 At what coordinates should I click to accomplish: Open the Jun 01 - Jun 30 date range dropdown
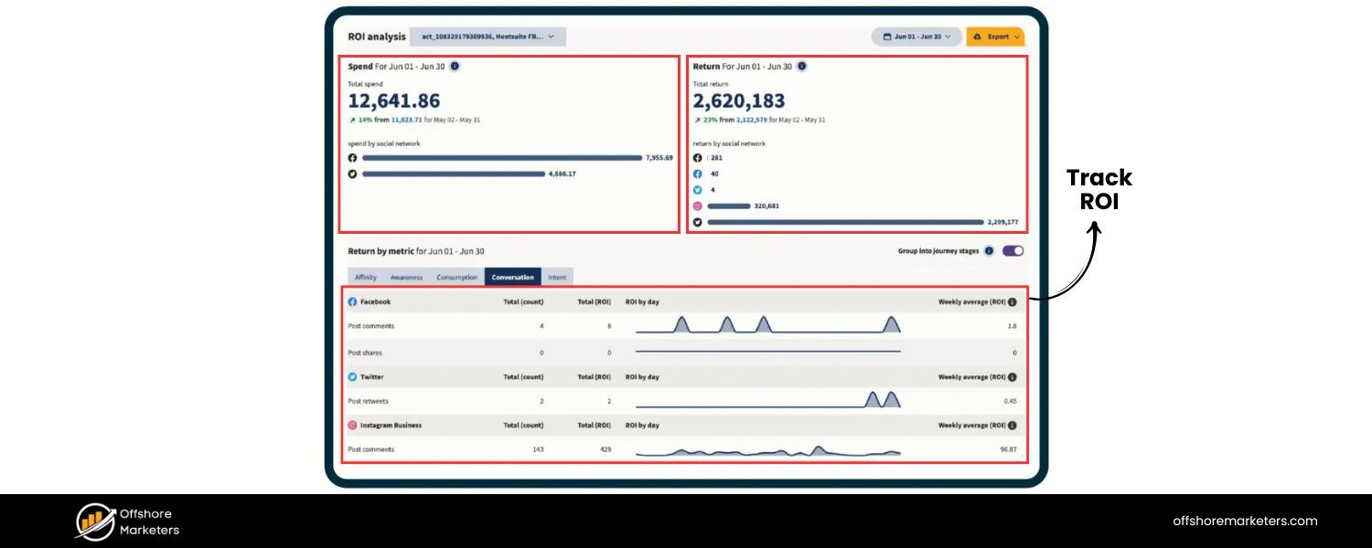click(916, 37)
